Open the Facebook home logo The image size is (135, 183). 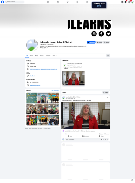[x=2, y=2]
